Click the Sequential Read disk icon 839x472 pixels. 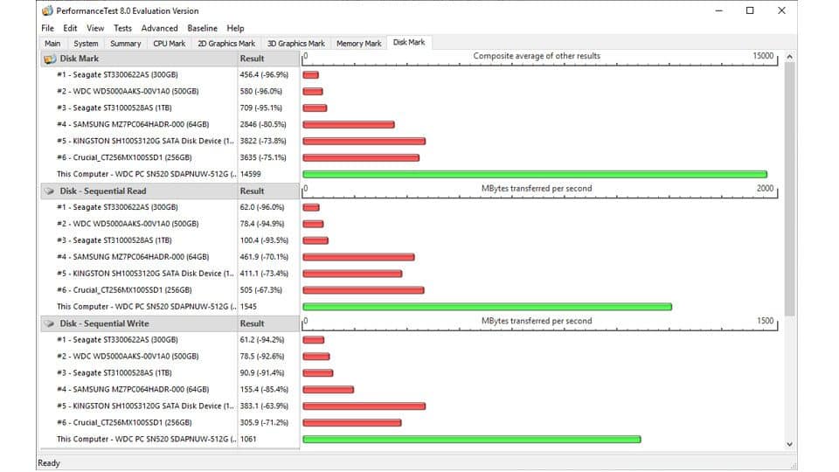49,191
